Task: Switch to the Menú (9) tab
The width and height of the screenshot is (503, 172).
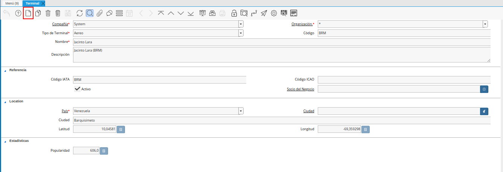Action: [x=12, y=3]
